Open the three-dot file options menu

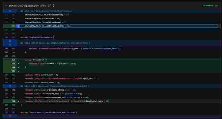pyautogui.click(x=217, y=5)
